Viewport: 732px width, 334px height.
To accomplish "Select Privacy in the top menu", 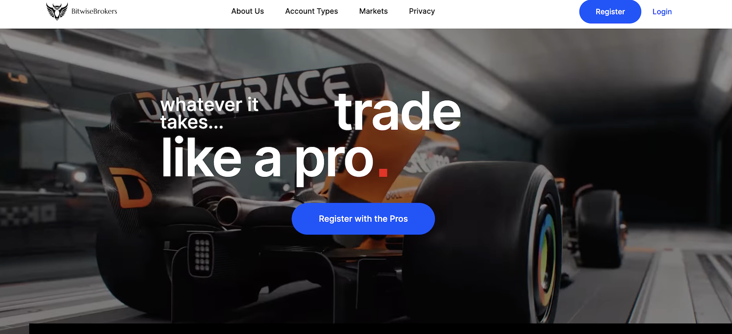I will tap(422, 11).
